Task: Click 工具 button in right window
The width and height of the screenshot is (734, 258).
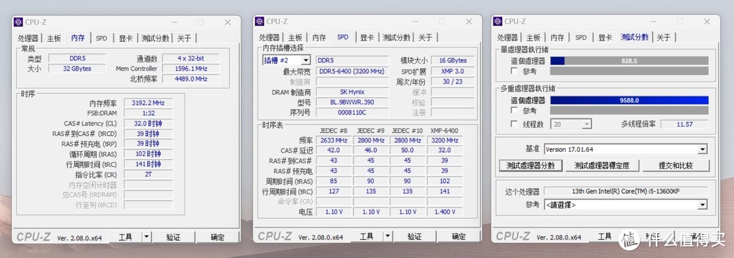Action: pyautogui.click(x=604, y=236)
